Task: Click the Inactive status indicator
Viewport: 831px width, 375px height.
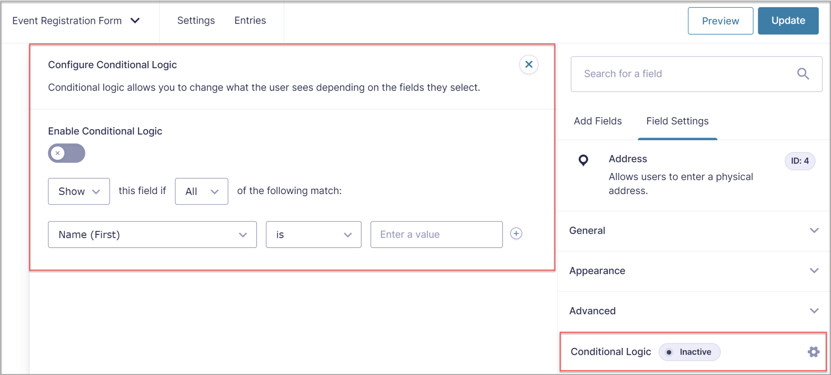Action: click(689, 352)
